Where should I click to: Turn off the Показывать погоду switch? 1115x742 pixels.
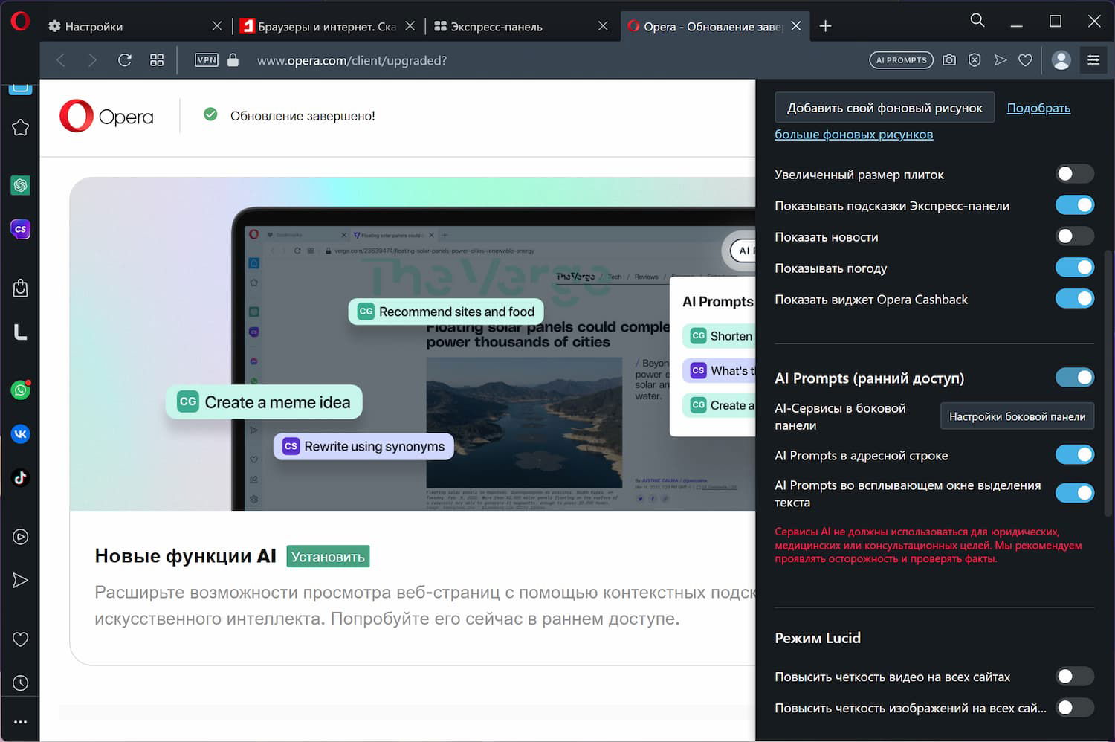tap(1075, 268)
